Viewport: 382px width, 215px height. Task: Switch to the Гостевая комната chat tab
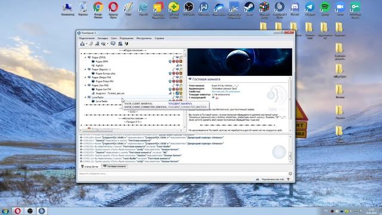point(114,166)
